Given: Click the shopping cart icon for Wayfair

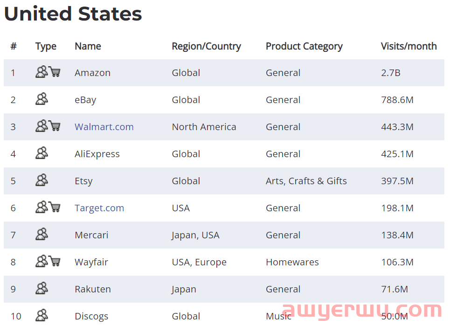Looking at the screenshot, I should tap(54, 261).
